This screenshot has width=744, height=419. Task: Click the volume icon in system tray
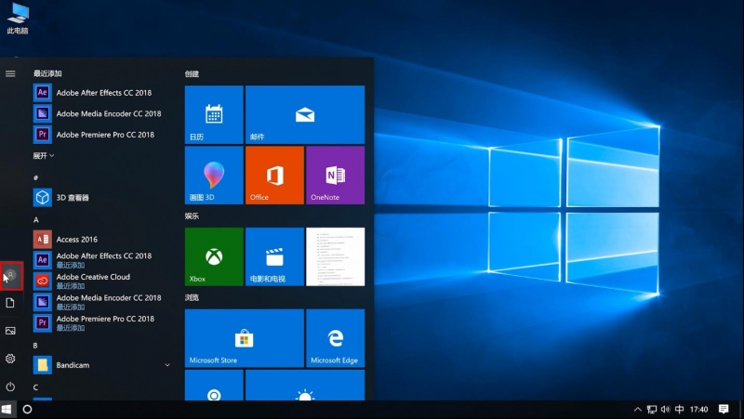pos(665,409)
